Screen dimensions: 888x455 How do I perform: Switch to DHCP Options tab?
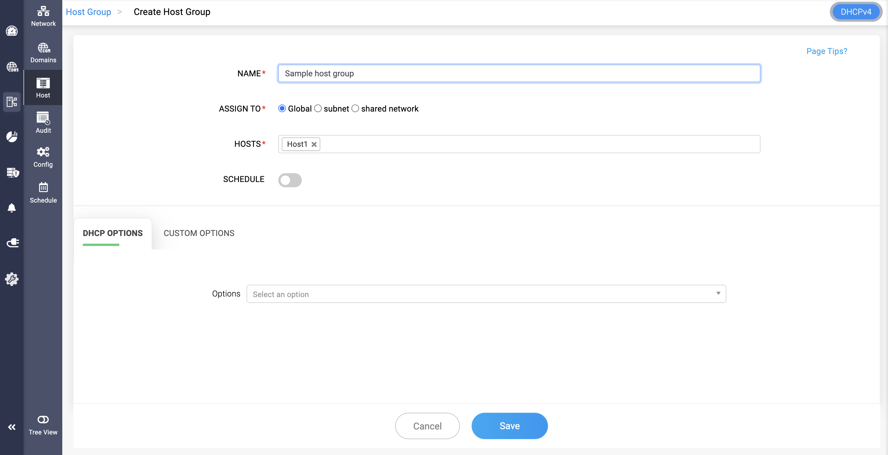[x=113, y=233]
